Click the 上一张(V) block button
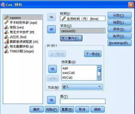 pyautogui.click(x=57, y=54)
